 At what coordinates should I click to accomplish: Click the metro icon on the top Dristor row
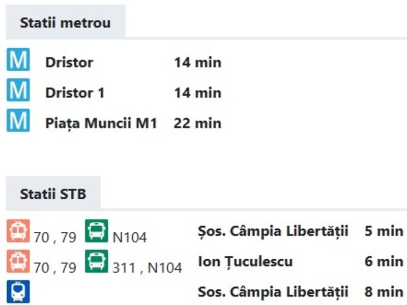pyautogui.click(x=18, y=60)
